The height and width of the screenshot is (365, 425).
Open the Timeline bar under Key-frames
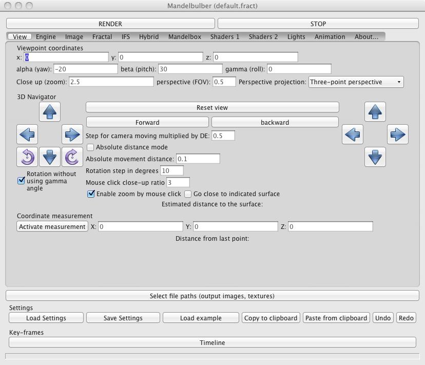(x=212, y=342)
